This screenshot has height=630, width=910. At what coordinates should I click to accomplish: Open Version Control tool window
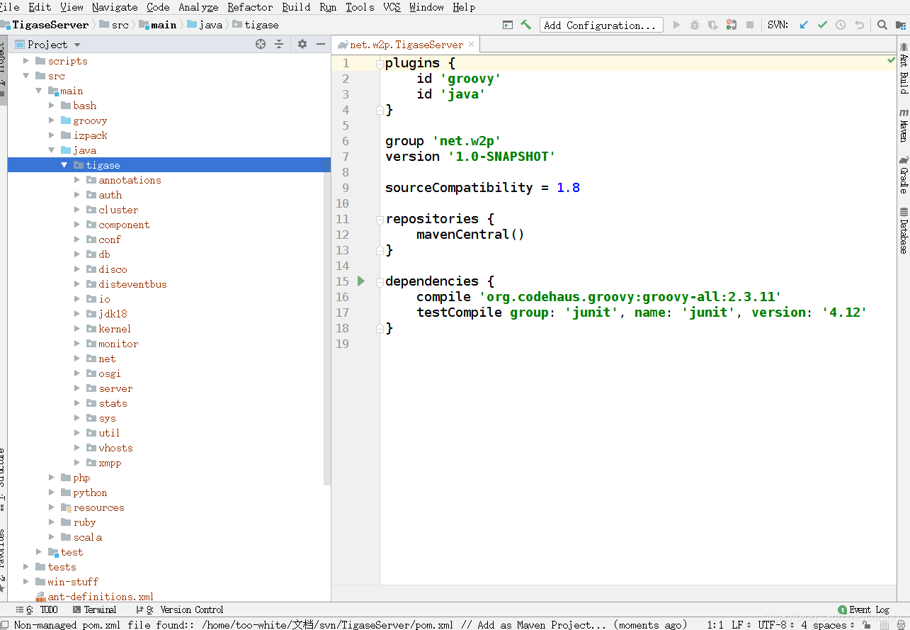180,610
